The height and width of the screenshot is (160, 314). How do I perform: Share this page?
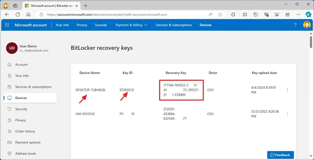coord(288,15)
